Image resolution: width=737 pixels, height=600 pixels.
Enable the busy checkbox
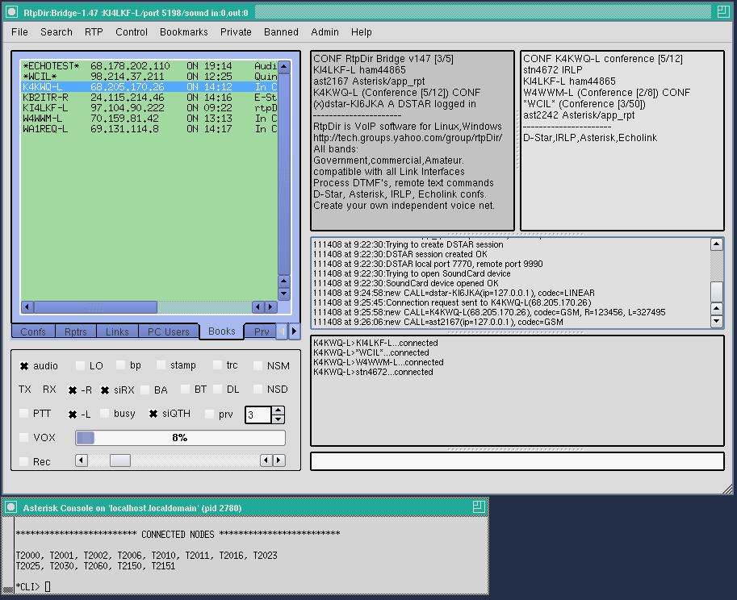coord(104,413)
